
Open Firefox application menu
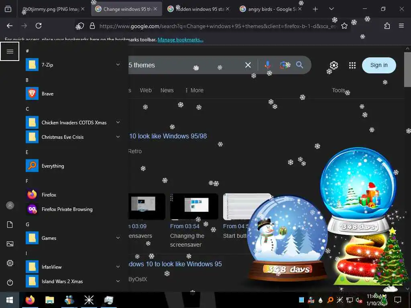[401, 26]
